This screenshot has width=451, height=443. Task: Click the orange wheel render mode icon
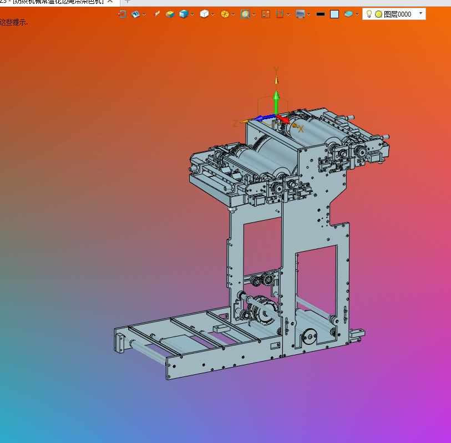(x=225, y=14)
